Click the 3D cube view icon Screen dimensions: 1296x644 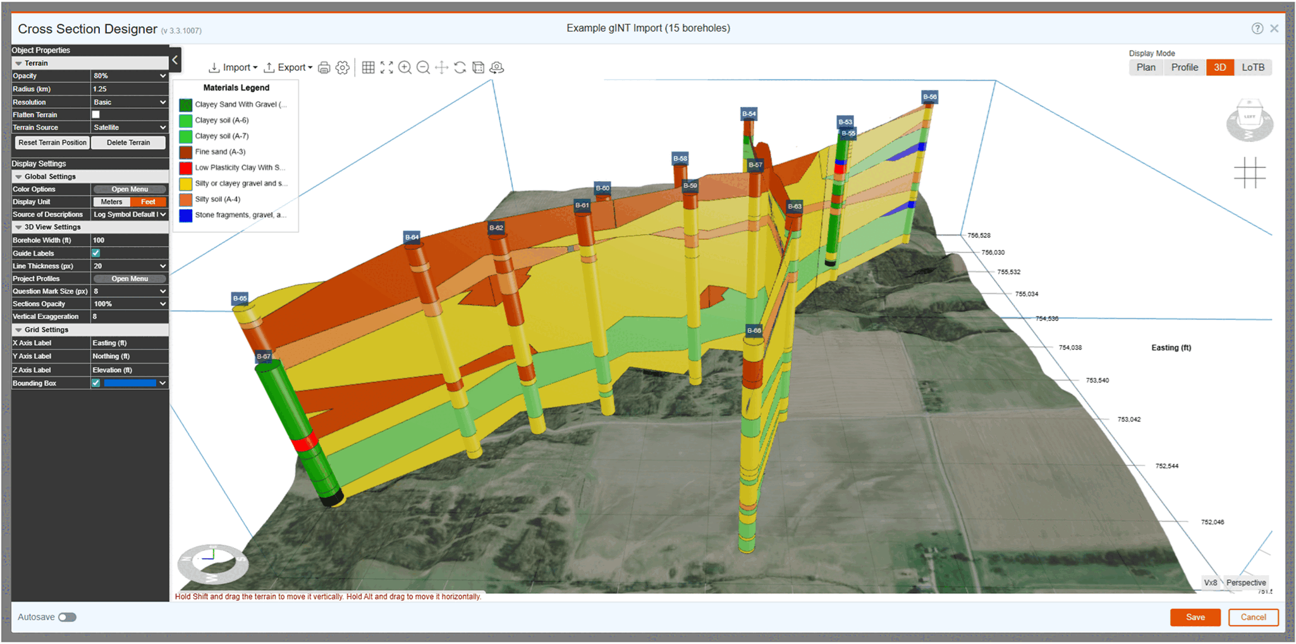click(x=478, y=68)
